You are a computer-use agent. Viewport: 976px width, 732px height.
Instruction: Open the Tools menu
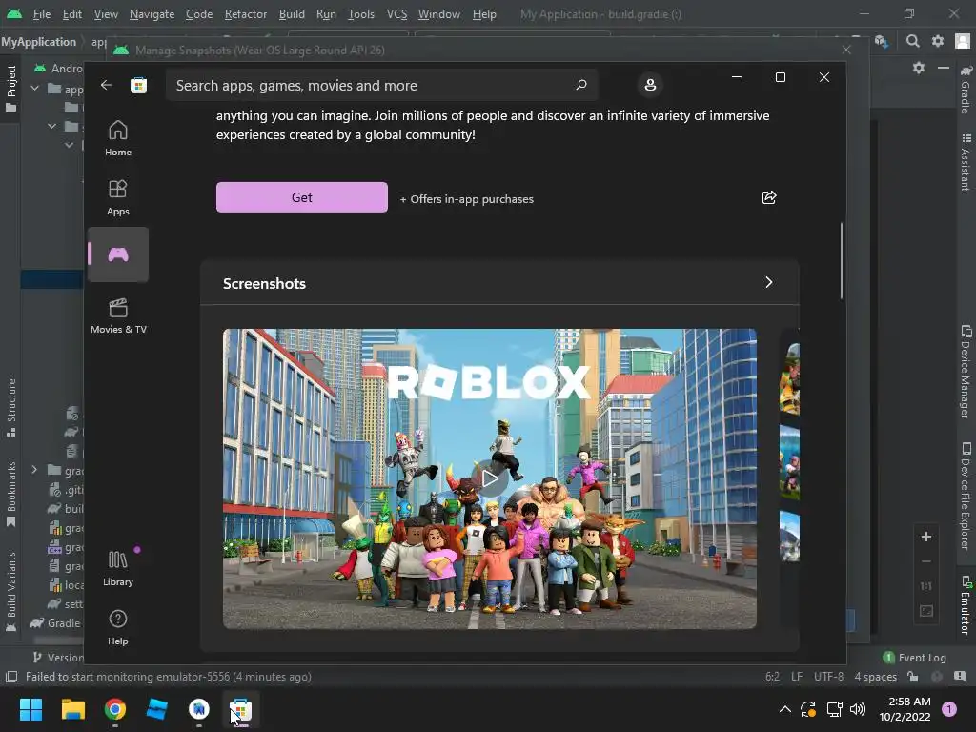point(360,13)
